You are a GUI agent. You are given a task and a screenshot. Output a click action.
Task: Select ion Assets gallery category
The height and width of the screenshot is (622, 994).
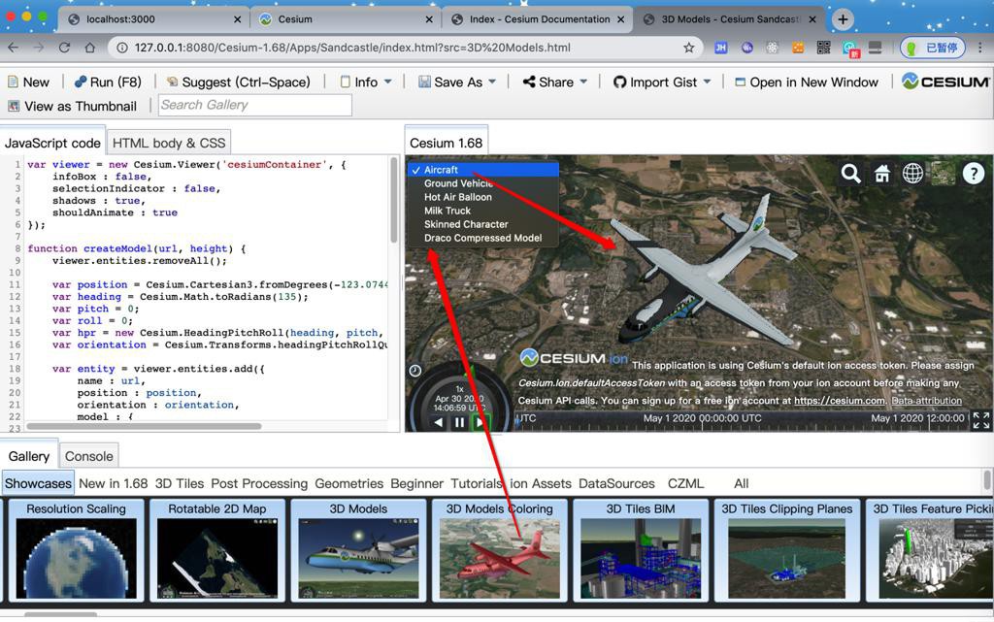(x=540, y=483)
